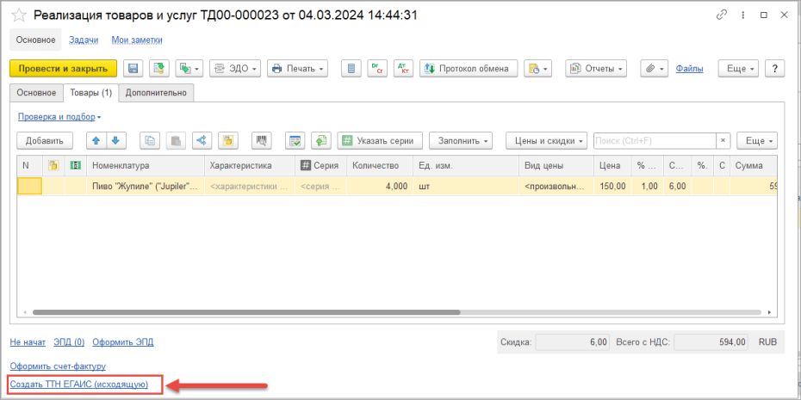This screenshot has height=400, width=801.
Task: Expand Проверка и подбор link menu
Action: click(59, 117)
